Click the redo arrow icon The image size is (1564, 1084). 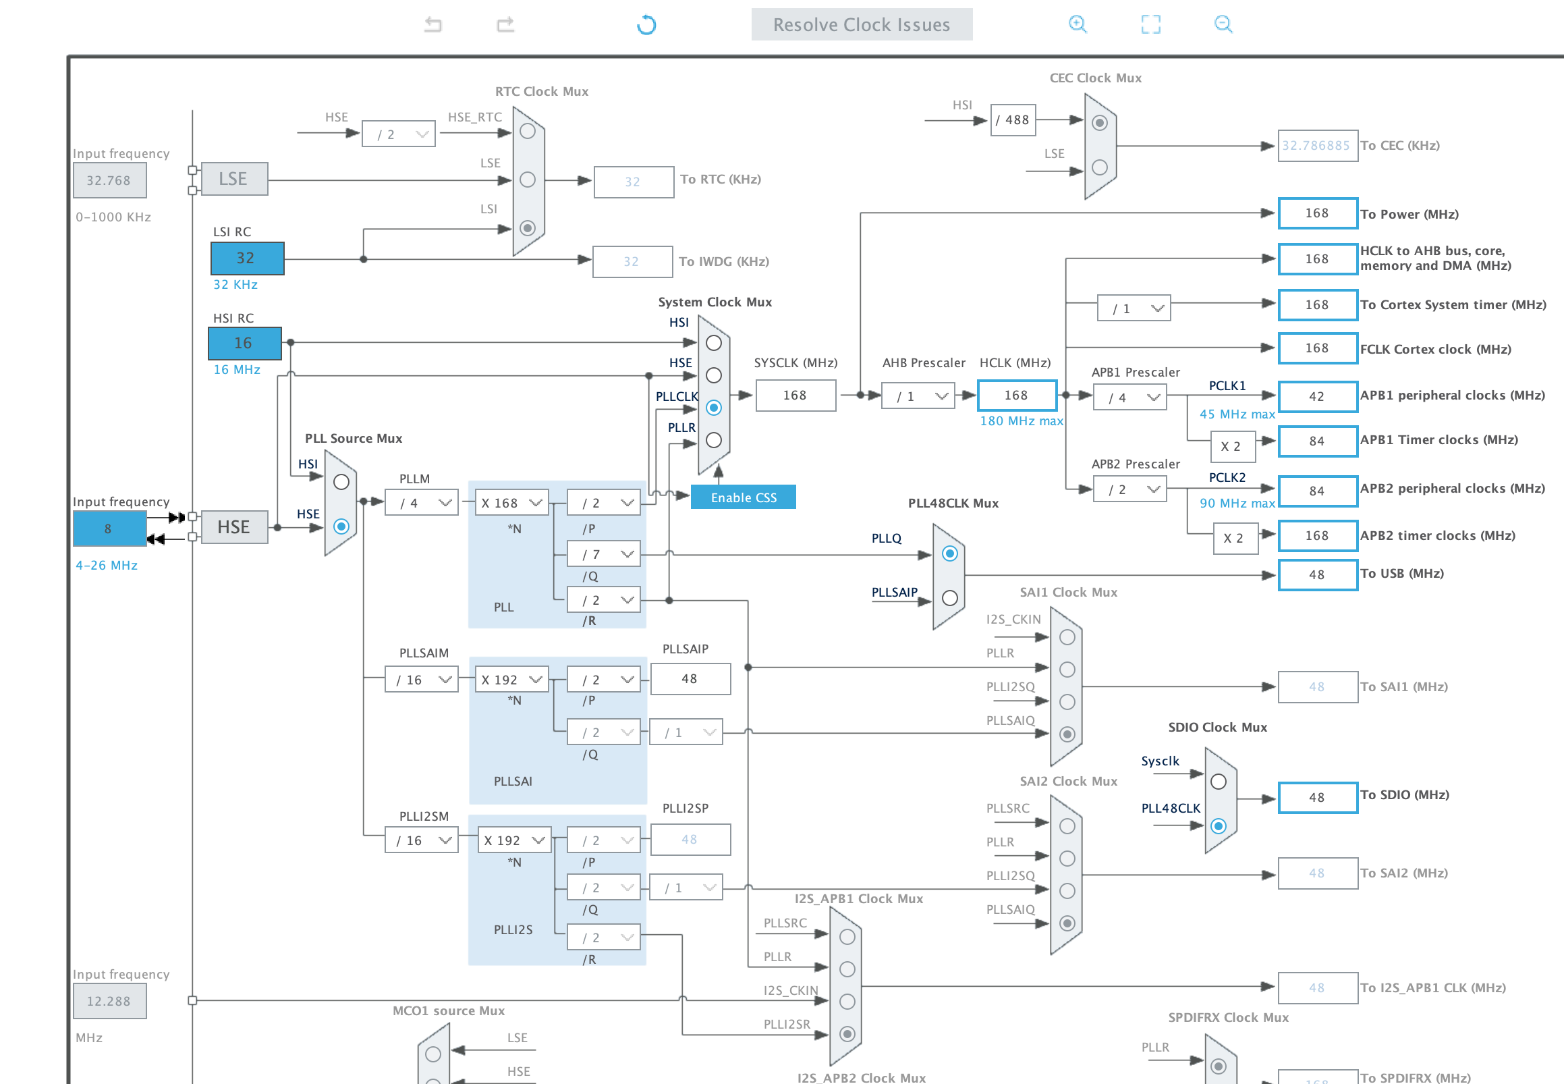(505, 25)
